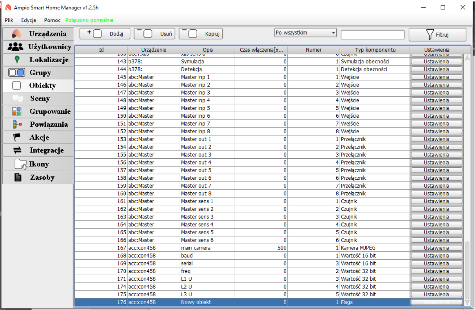Viewport: 475px width, 310px height.
Task: Click the Grupy toggle-pair icon
Action: click(16, 73)
